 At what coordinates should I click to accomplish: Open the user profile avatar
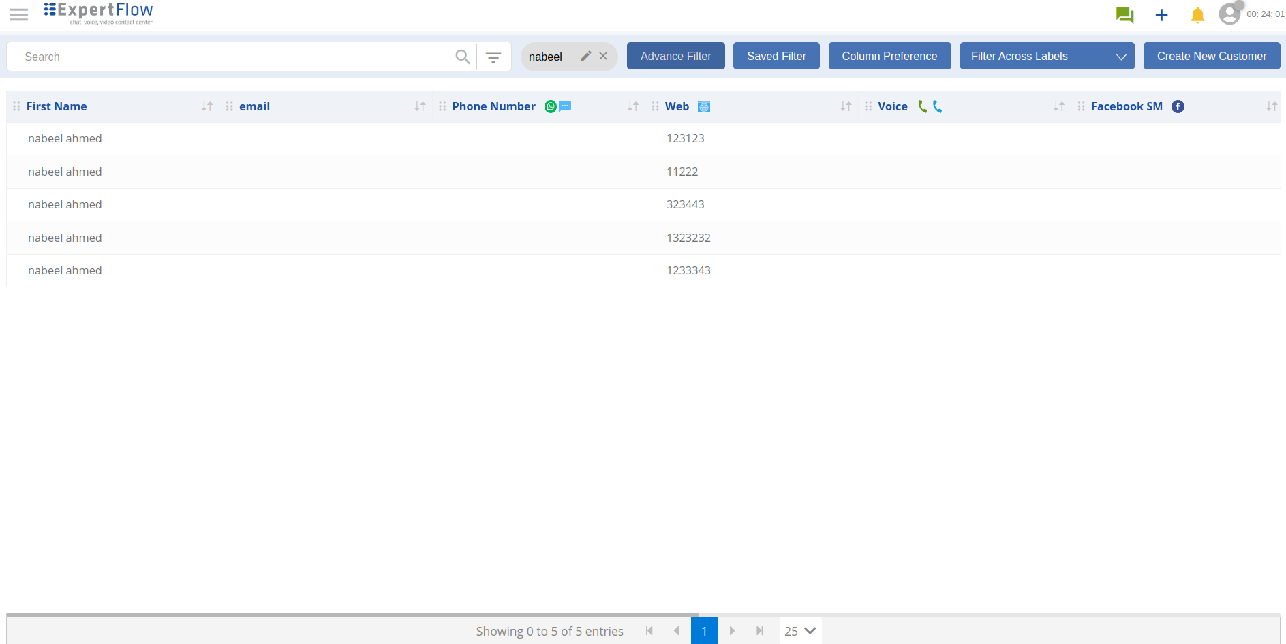(x=1229, y=14)
